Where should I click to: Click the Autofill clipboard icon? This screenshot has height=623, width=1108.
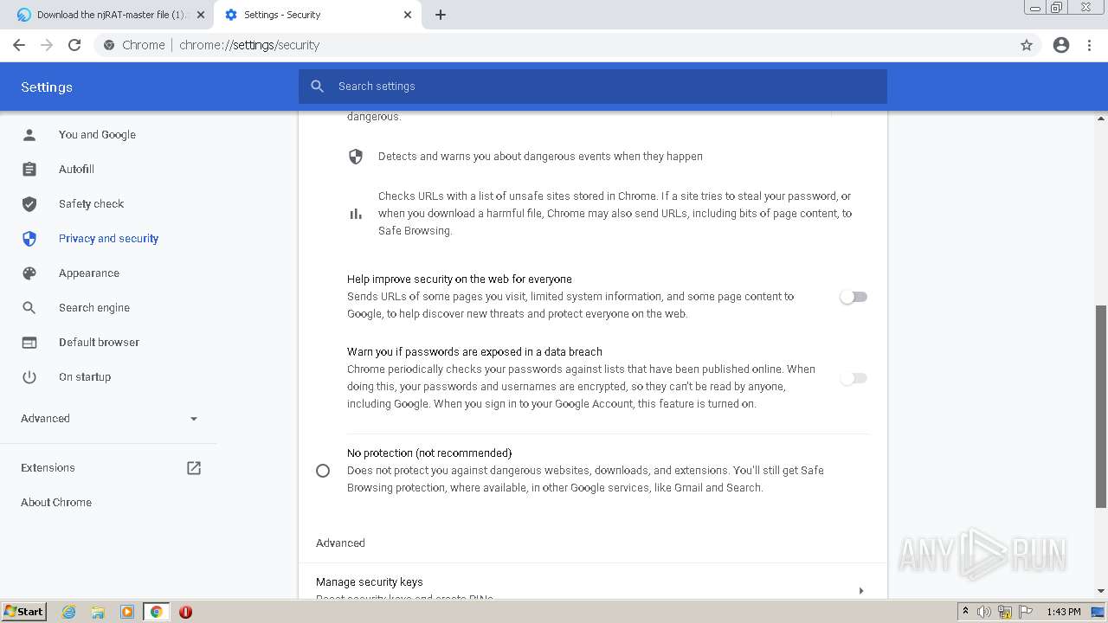coord(29,169)
